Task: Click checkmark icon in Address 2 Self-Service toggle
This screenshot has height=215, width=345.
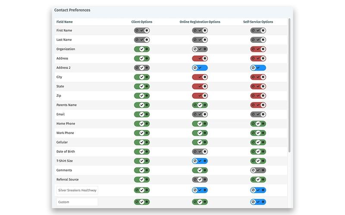Action: coord(258,68)
